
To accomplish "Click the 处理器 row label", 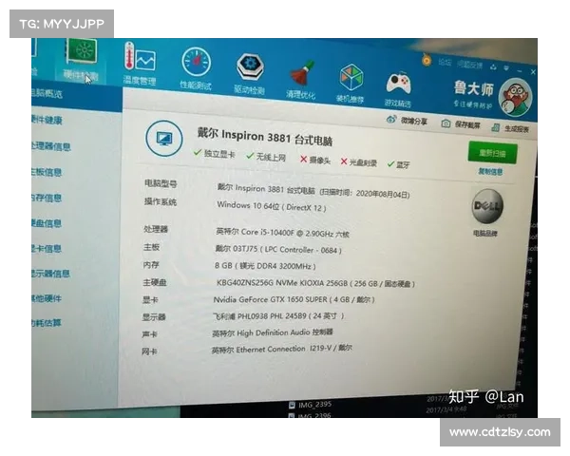I will pos(156,229).
